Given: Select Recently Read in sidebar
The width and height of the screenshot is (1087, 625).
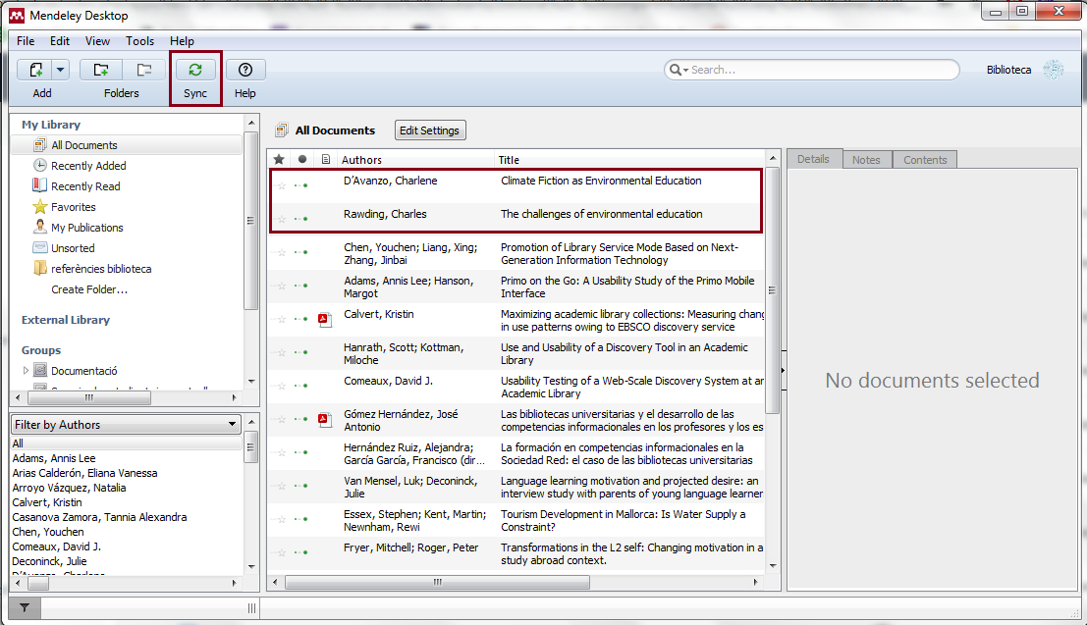Looking at the screenshot, I should (85, 186).
